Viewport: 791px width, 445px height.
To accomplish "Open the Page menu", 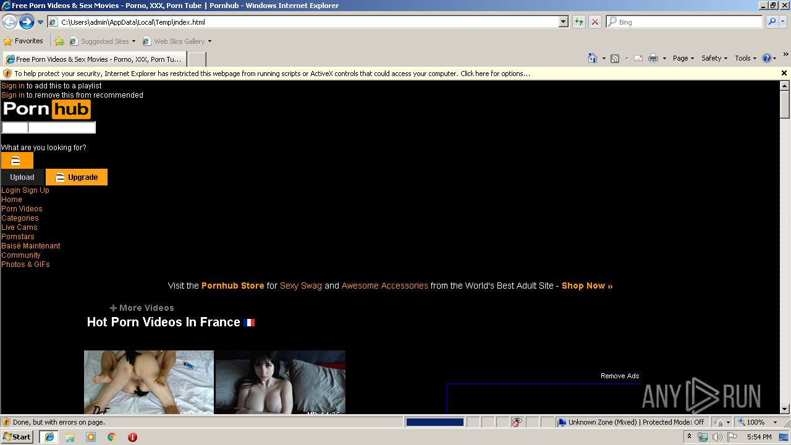I will [x=683, y=58].
